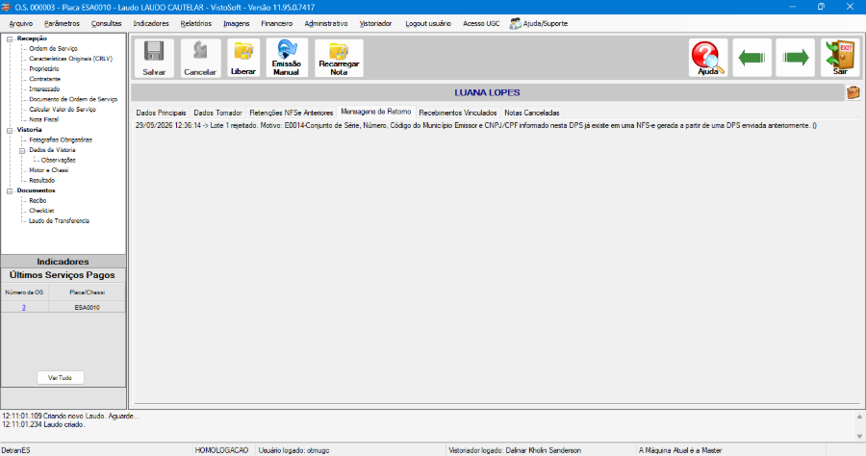The width and height of the screenshot is (866, 456).
Task: Select Características Originais (CRLV) item
Action: tap(70, 59)
